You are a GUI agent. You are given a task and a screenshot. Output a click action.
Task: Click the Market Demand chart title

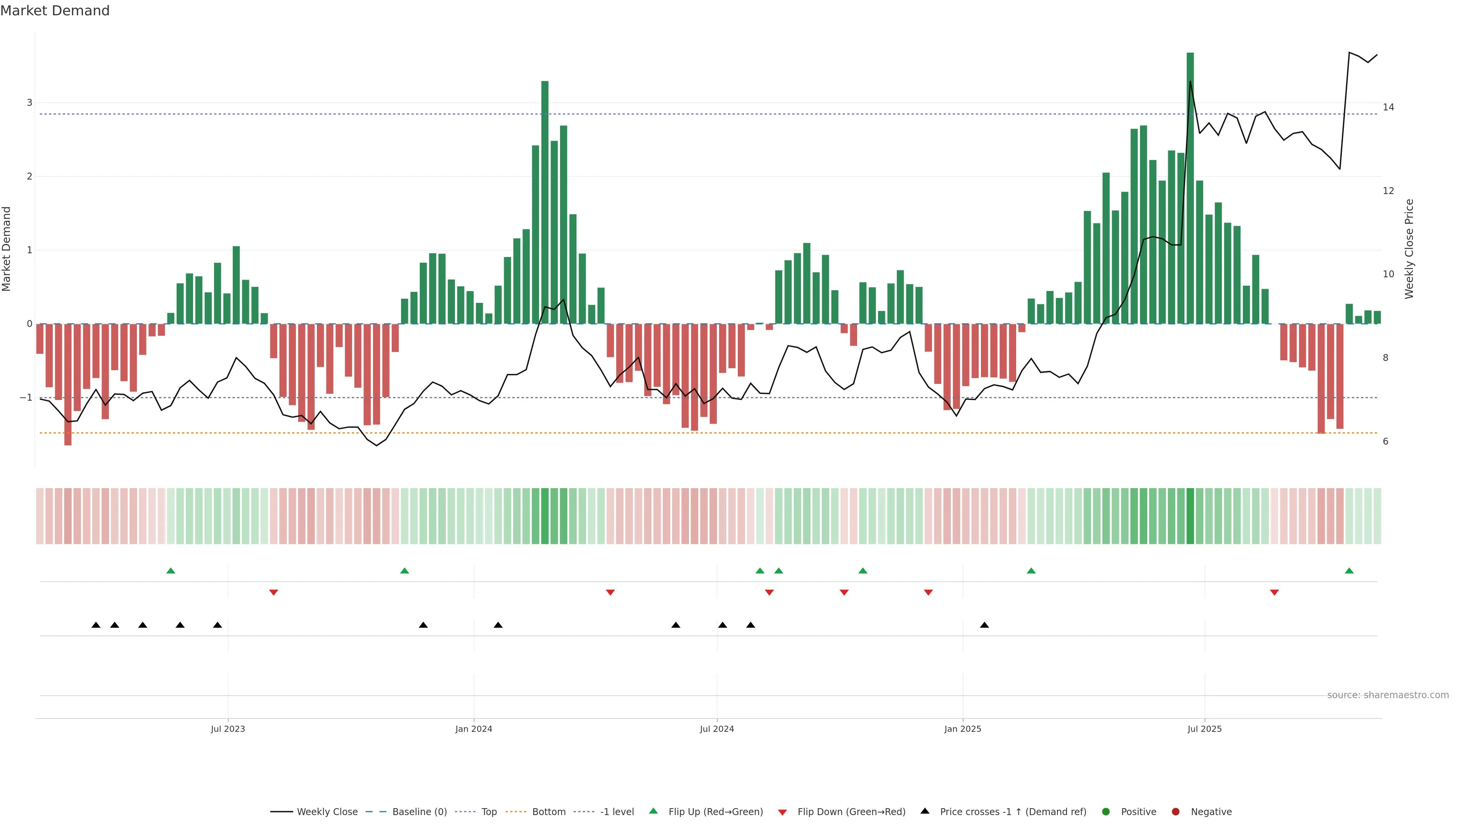pos(55,11)
